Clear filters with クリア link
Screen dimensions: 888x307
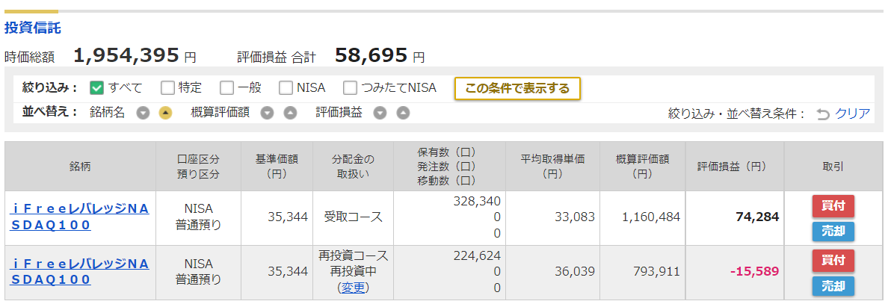[852, 114]
